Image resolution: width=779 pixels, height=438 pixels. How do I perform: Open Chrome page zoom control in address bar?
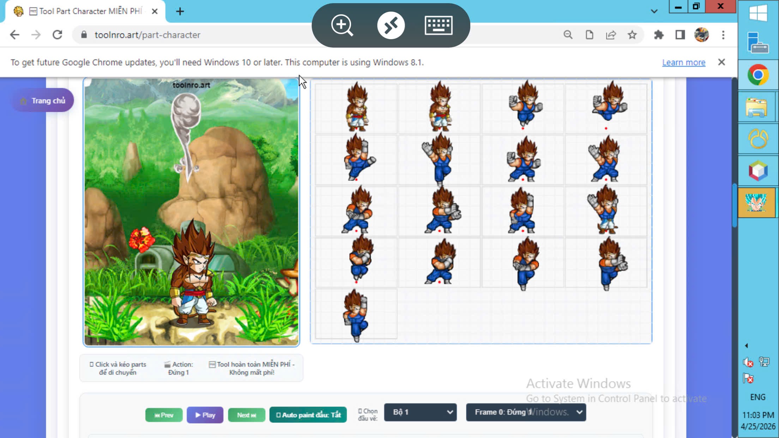pos(568,35)
